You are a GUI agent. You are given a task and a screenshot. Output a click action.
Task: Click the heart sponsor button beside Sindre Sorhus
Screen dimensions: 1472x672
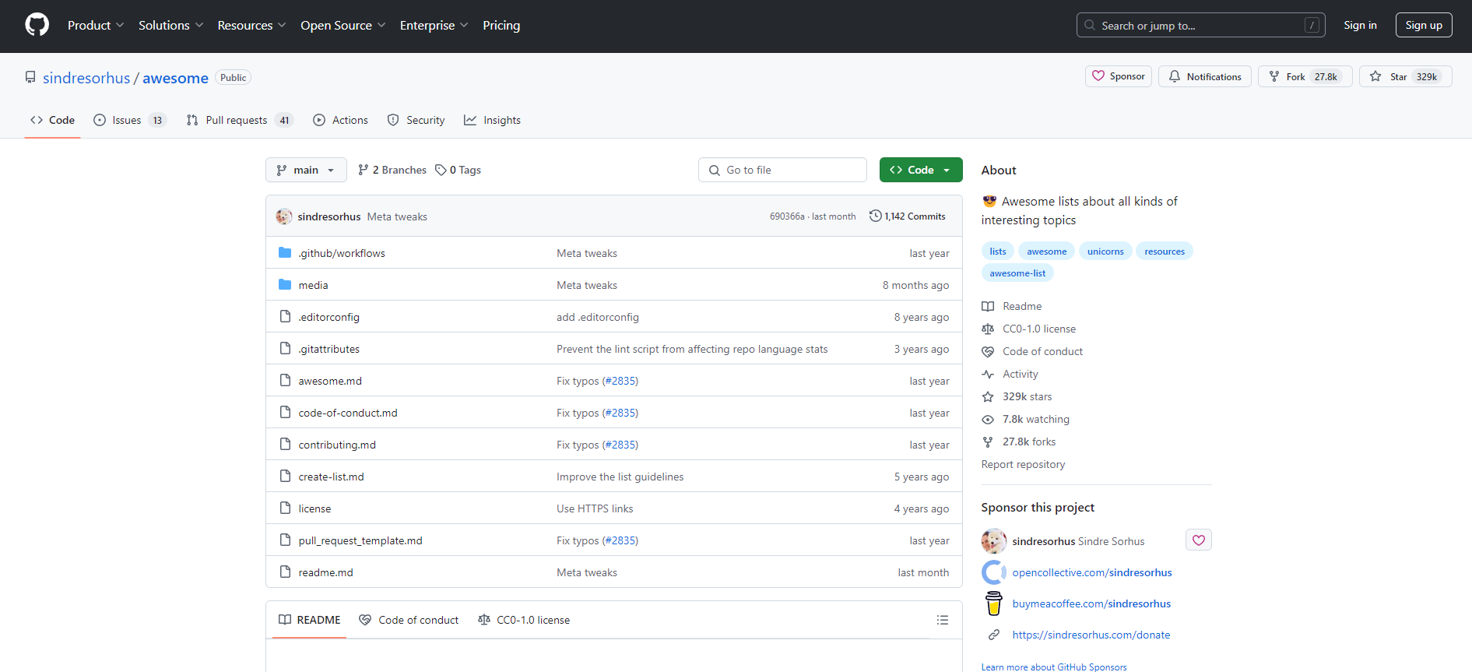click(x=1199, y=540)
